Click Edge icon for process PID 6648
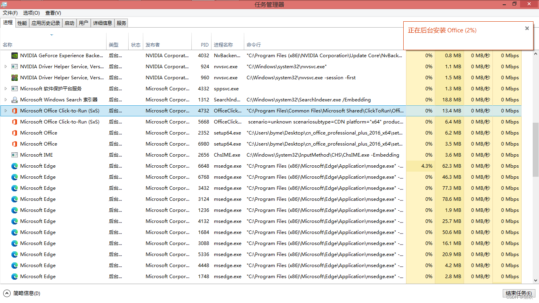 [x=15, y=166]
